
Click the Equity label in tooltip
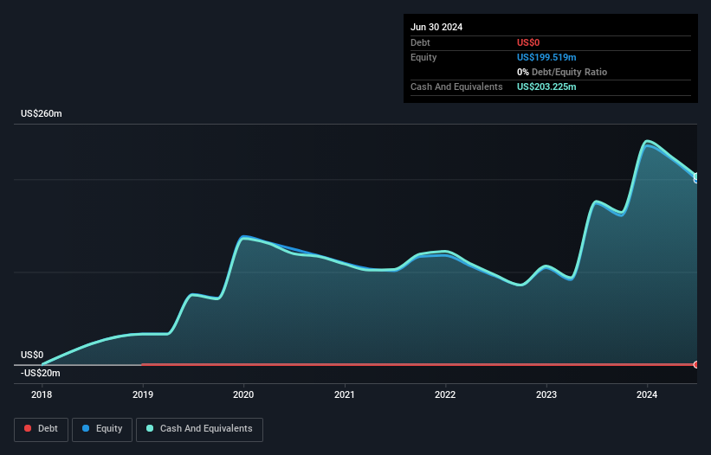click(423, 57)
